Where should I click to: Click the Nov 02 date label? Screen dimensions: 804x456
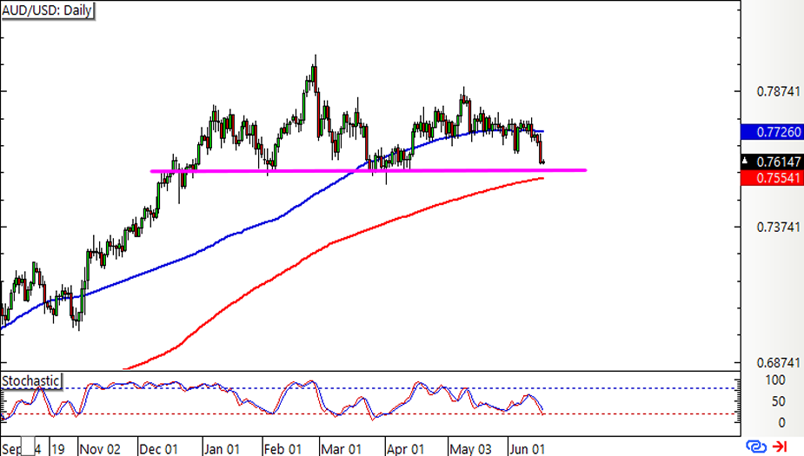[100, 449]
